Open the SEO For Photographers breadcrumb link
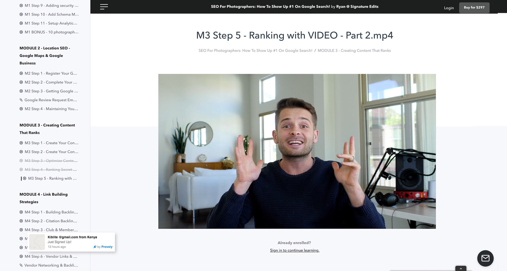The height and width of the screenshot is (271, 507). tap(255, 51)
